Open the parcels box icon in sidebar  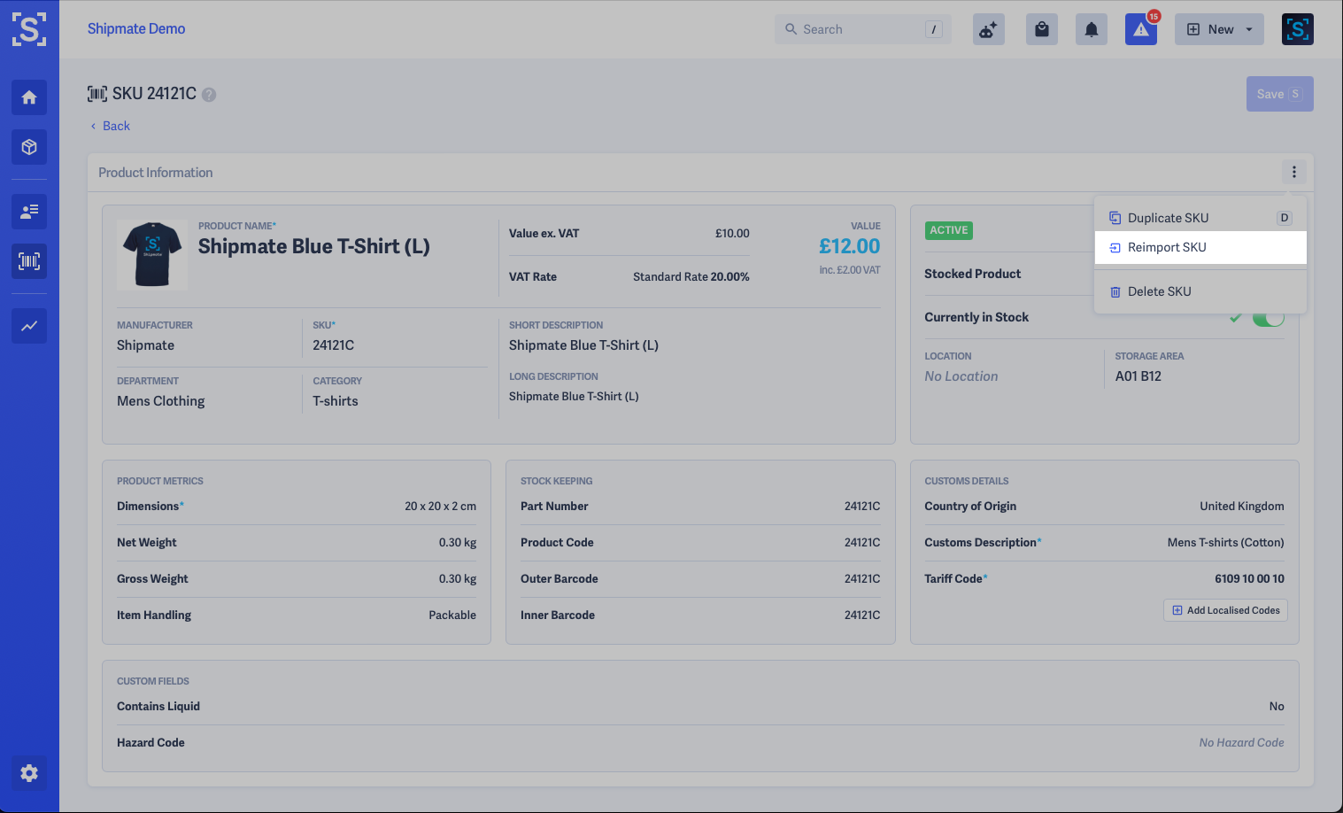(x=29, y=147)
